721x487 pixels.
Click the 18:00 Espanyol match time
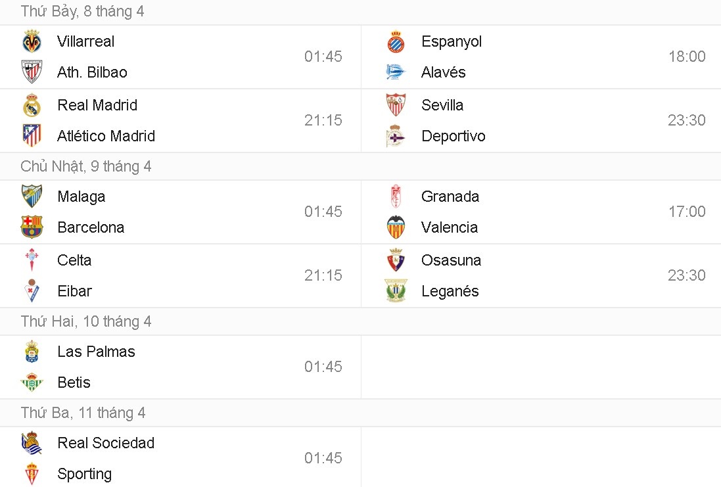[687, 57]
